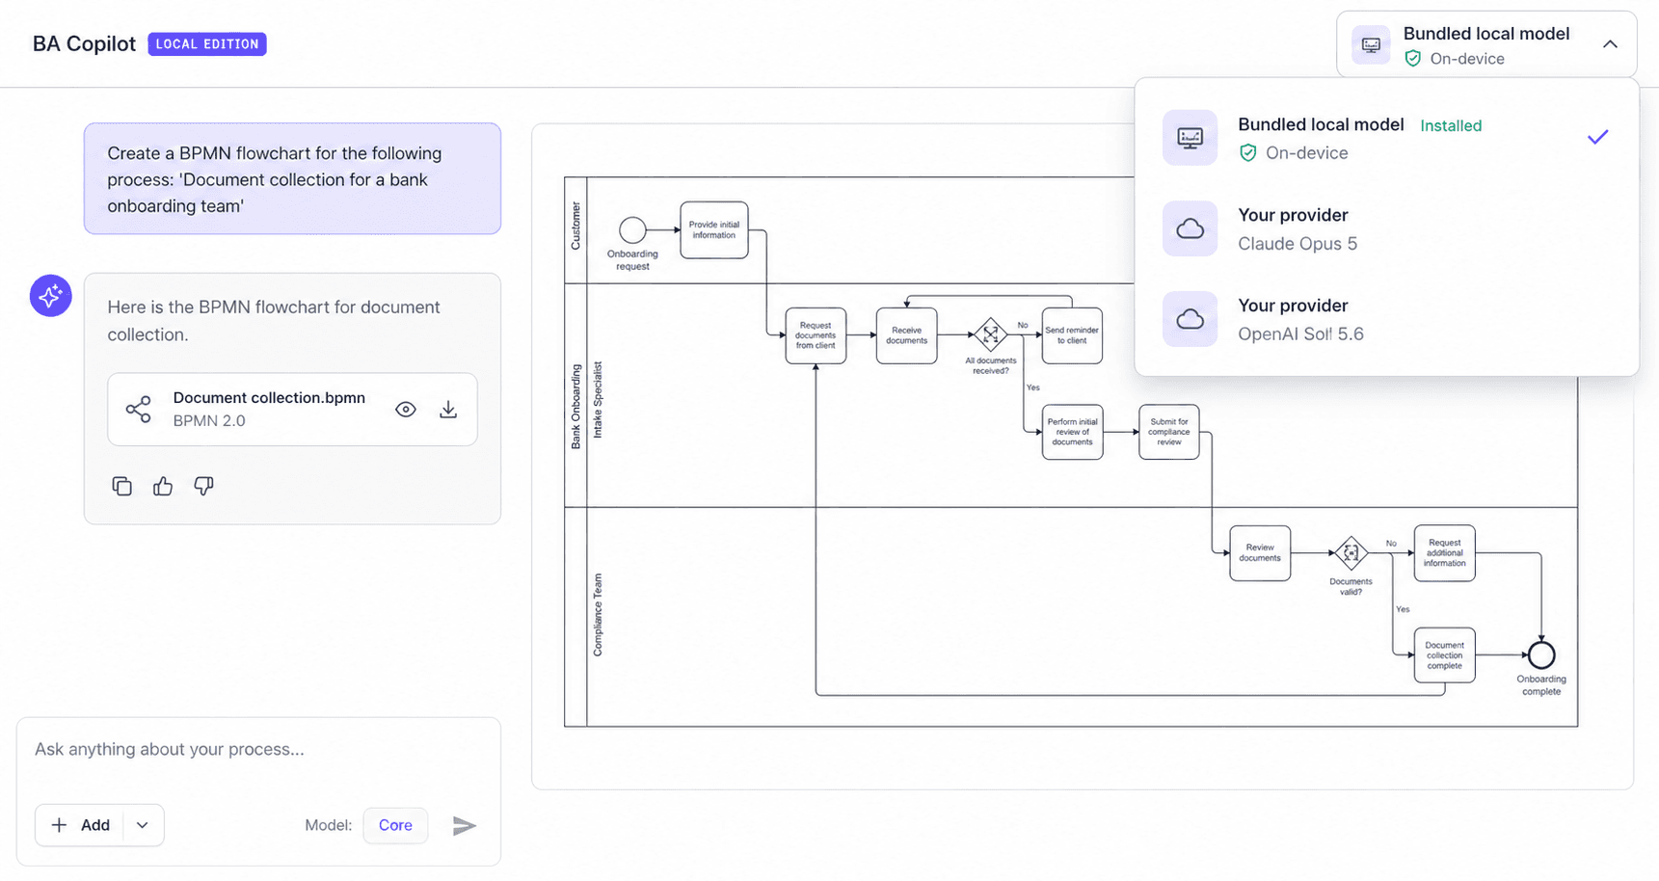Copy the assistant response
The image size is (1659, 881).
coord(122,486)
